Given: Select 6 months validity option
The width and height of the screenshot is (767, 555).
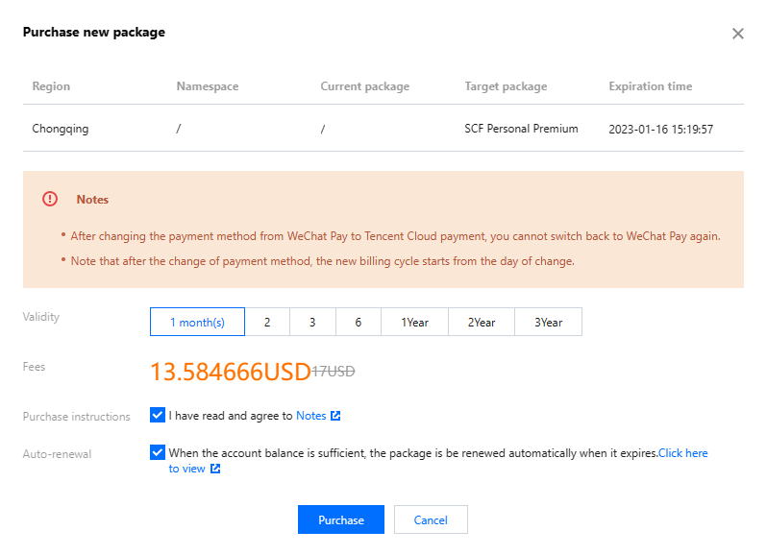Looking at the screenshot, I should (358, 322).
